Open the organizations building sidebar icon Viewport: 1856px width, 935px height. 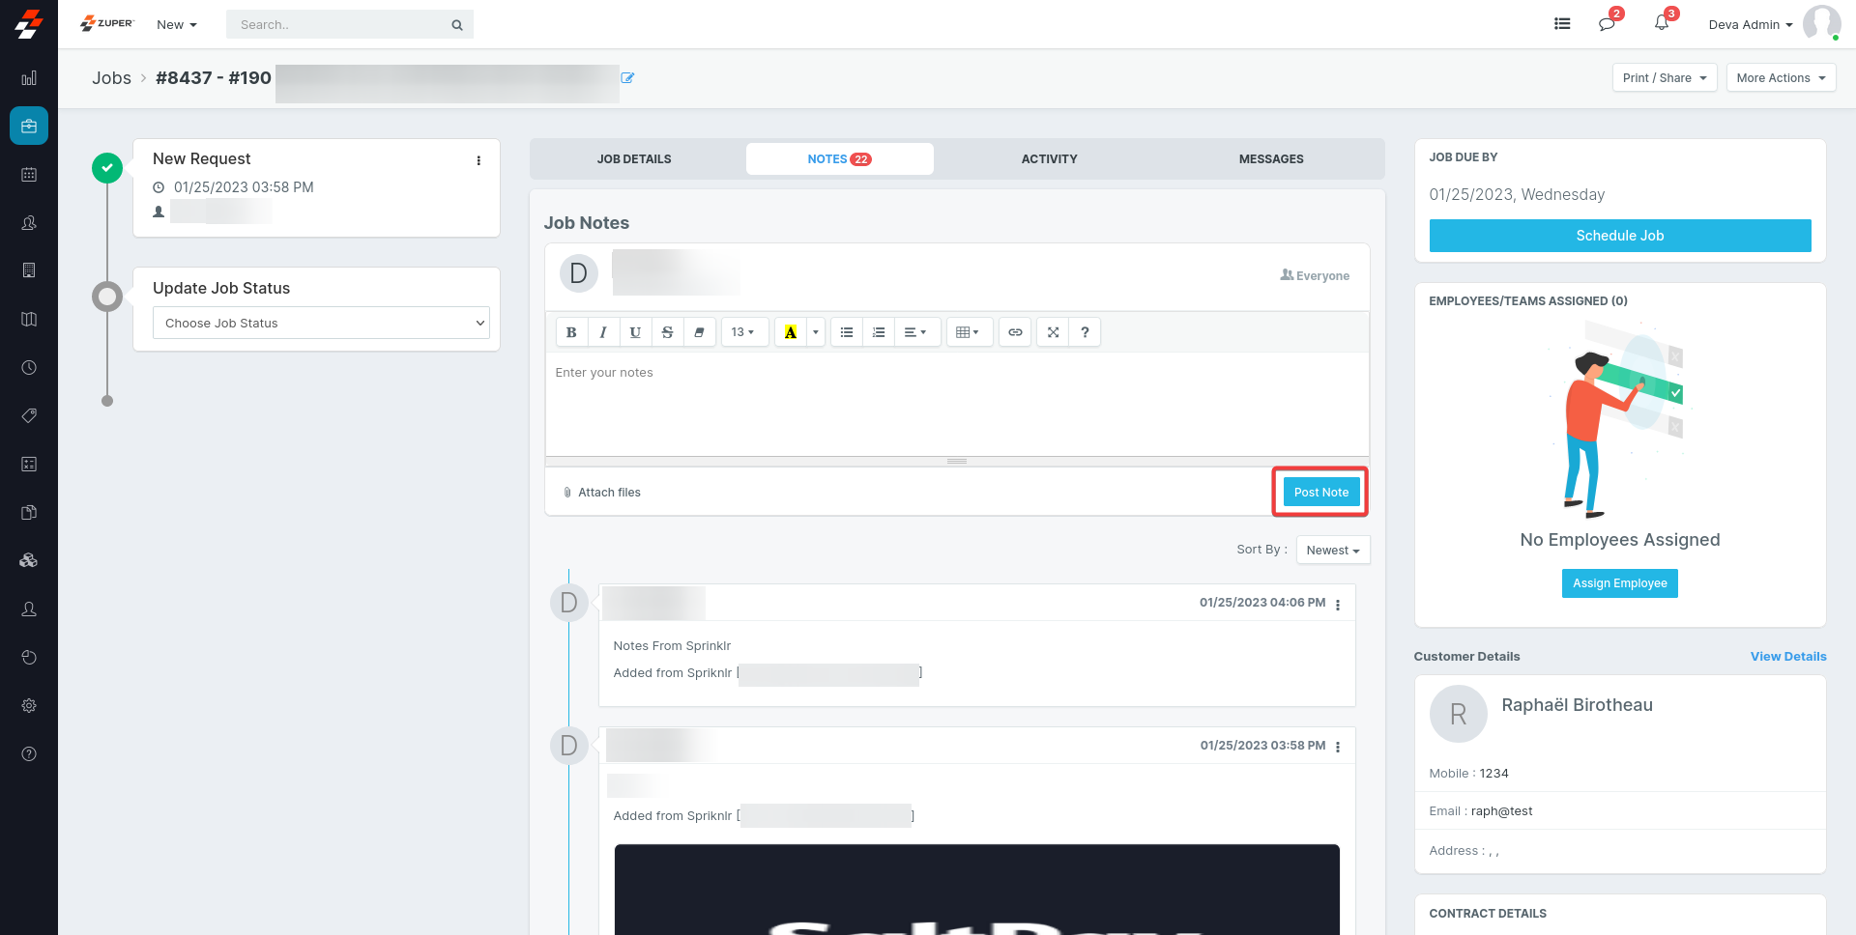pyautogui.click(x=29, y=270)
